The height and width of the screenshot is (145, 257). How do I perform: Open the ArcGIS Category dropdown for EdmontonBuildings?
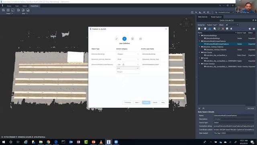(x=128, y=54)
